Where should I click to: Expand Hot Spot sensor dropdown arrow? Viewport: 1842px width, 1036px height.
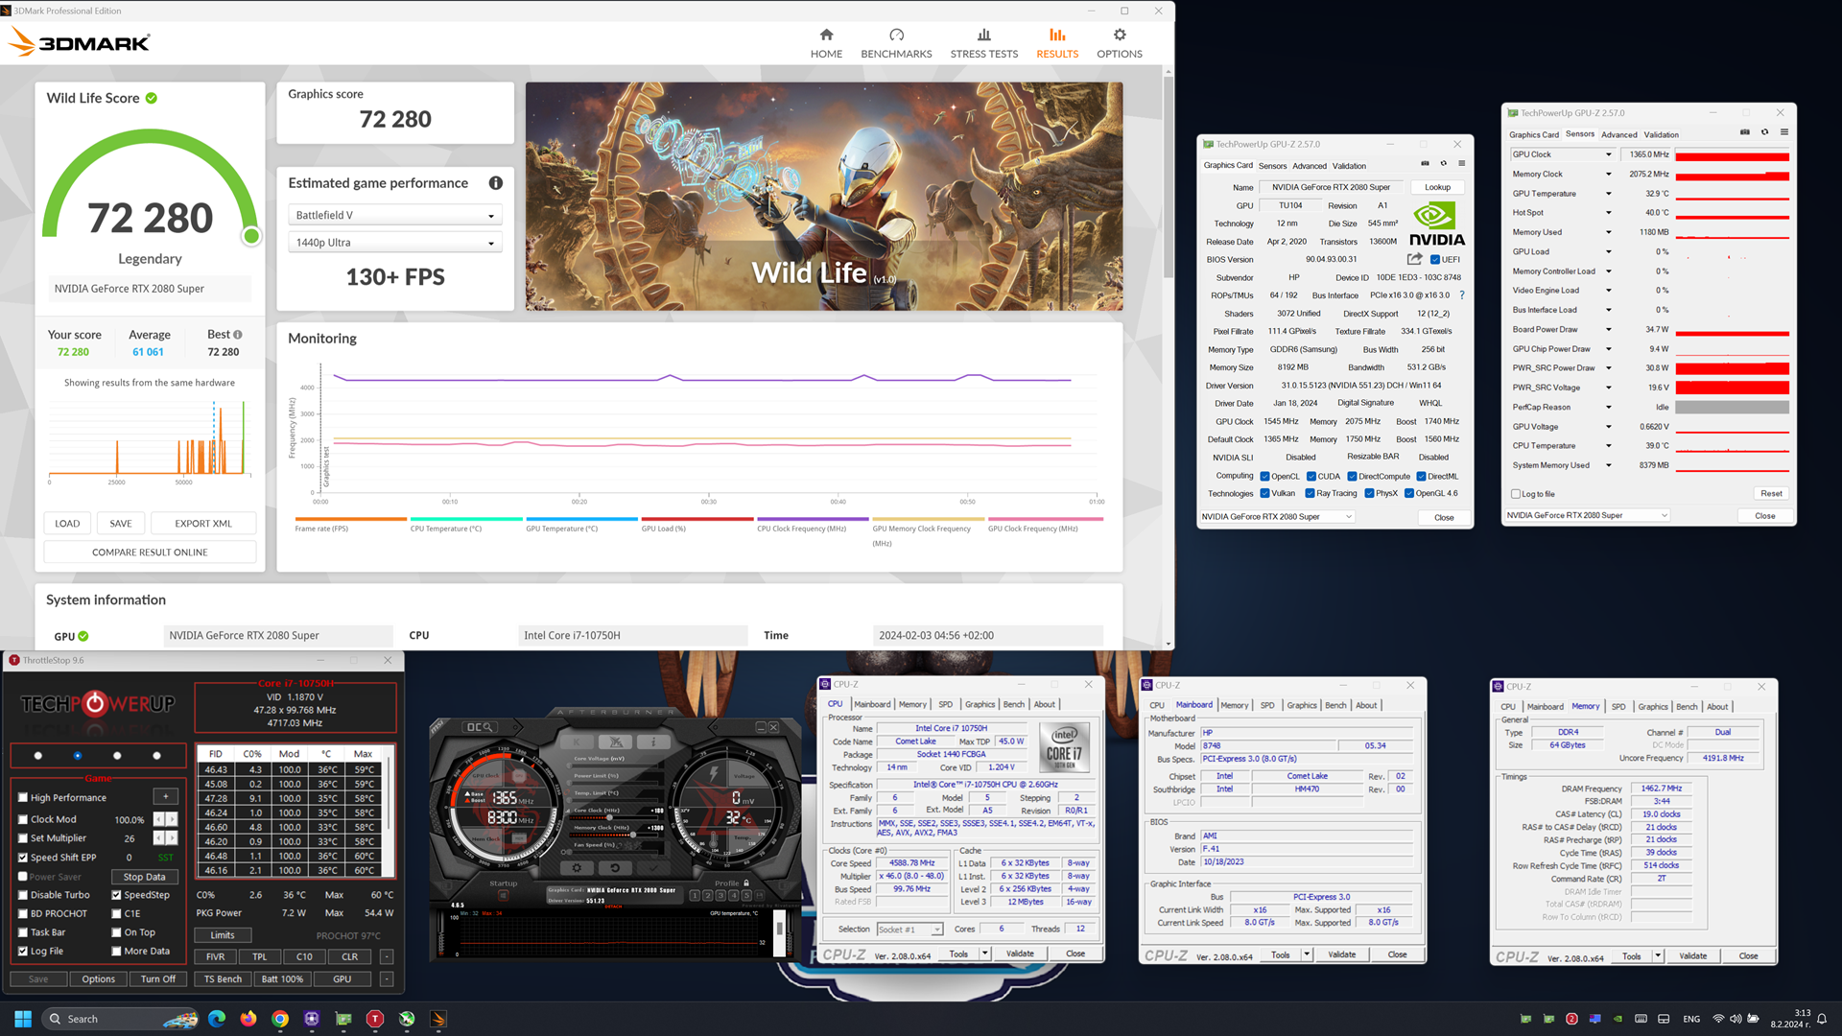1609,213
